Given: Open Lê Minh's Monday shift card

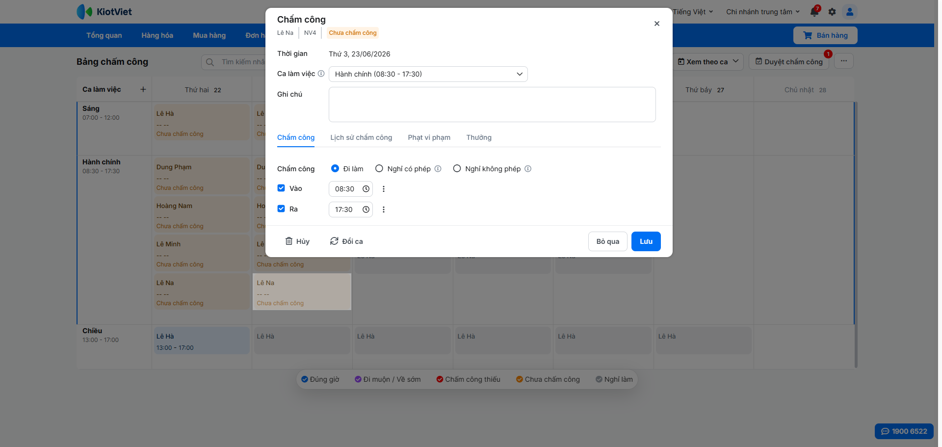Looking at the screenshot, I should [202, 253].
